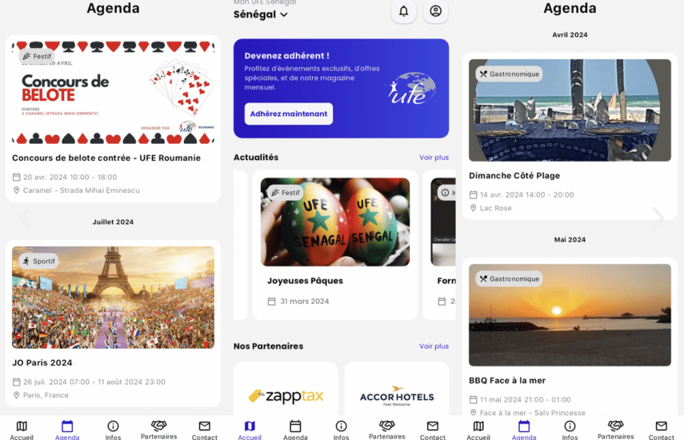Go to Accueil tab in left screen
The height and width of the screenshot is (440, 696).
point(22,430)
